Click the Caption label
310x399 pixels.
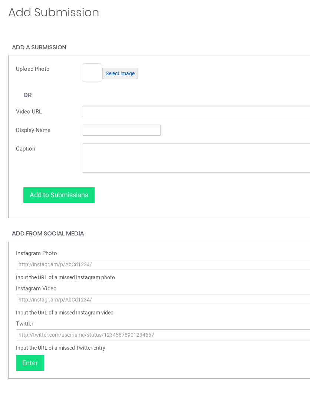(26, 149)
